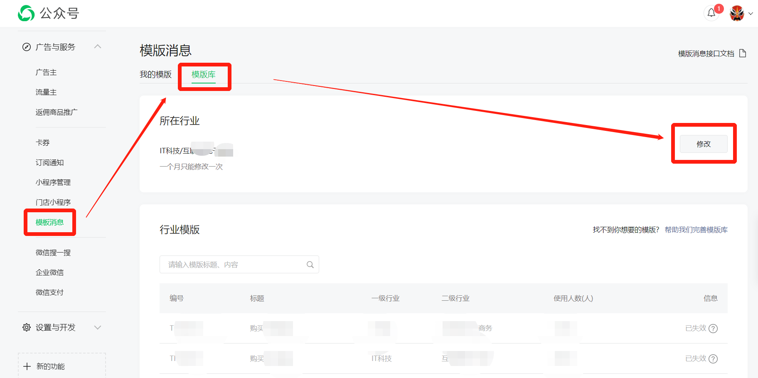The image size is (758, 378).
Task: Click help icon on first 已失效 row
Action: tap(713, 329)
